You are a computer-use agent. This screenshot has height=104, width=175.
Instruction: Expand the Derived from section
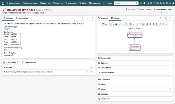coord(135,68)
